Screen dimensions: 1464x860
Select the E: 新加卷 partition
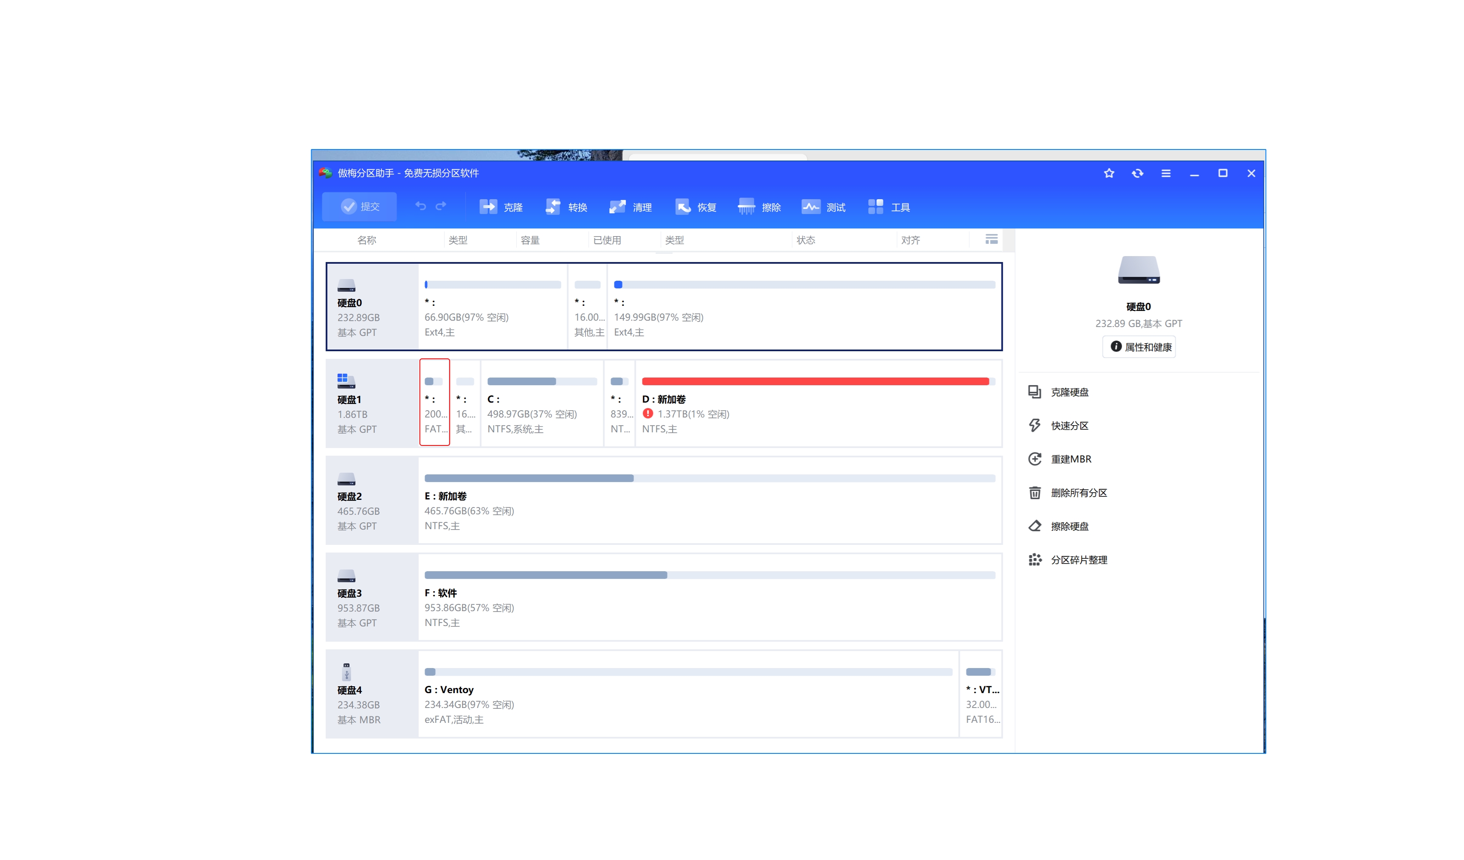710,500
